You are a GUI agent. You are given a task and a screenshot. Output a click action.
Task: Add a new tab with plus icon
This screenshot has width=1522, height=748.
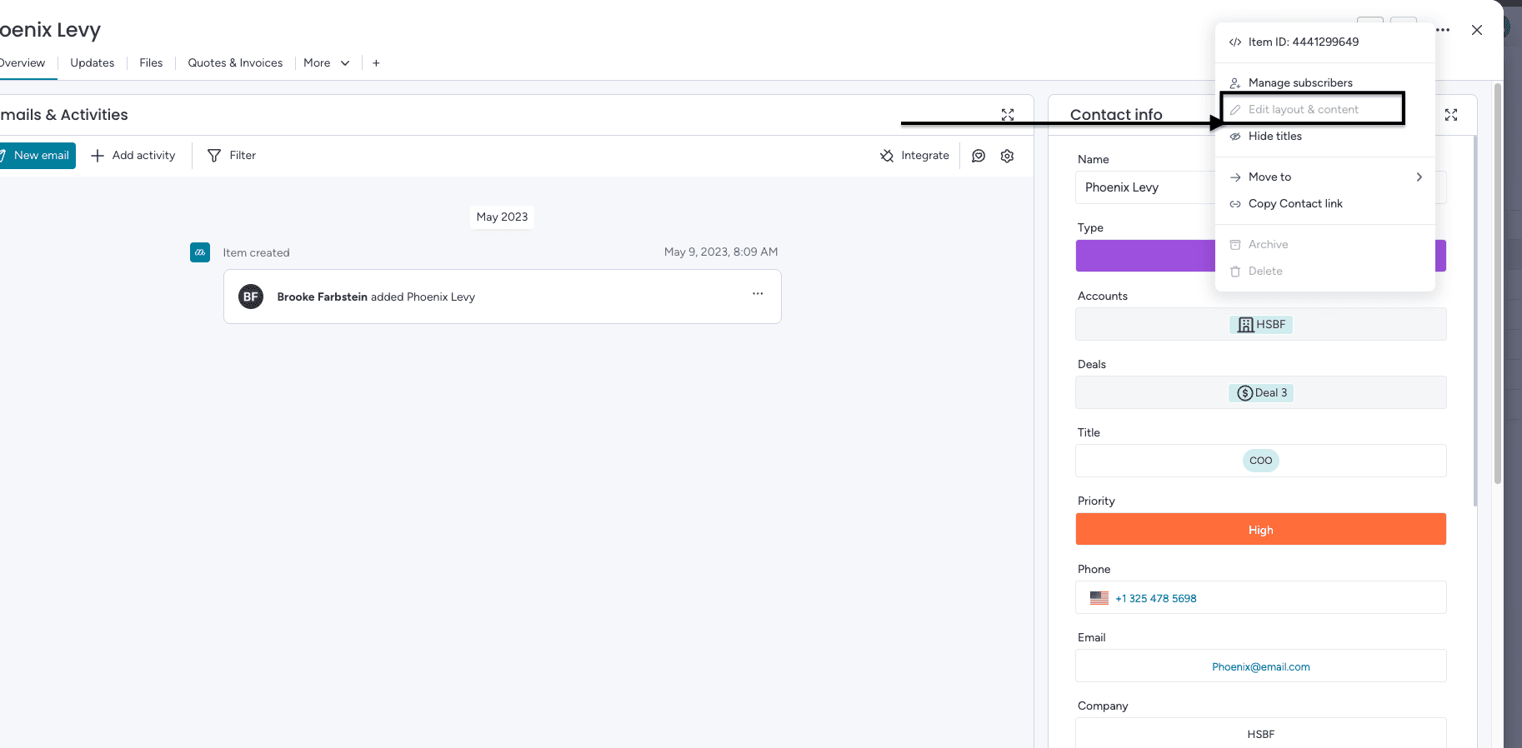coord(376,63)
